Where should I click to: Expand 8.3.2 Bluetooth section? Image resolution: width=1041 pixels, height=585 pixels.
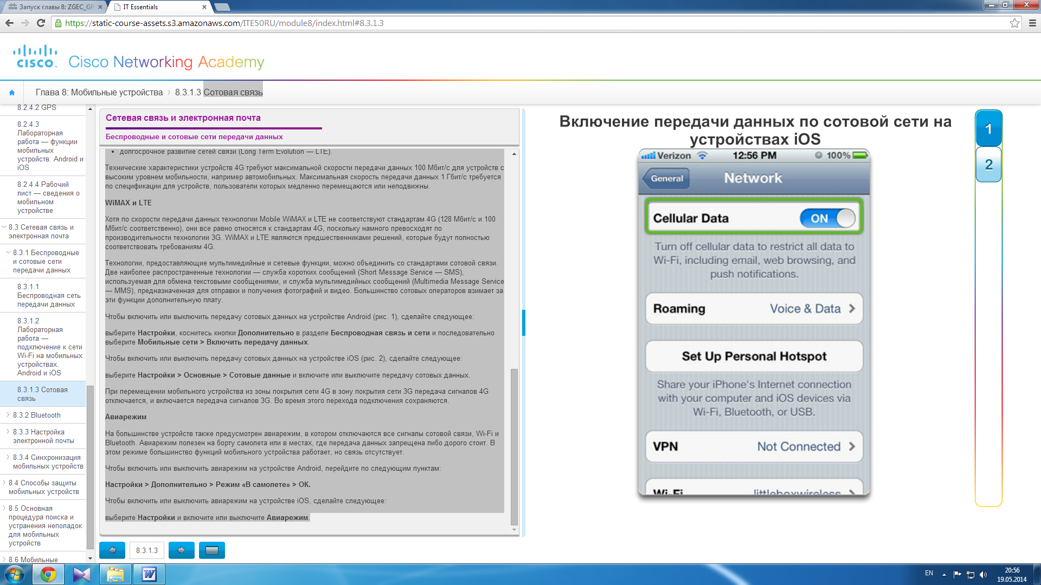click(x=8, y=415)
